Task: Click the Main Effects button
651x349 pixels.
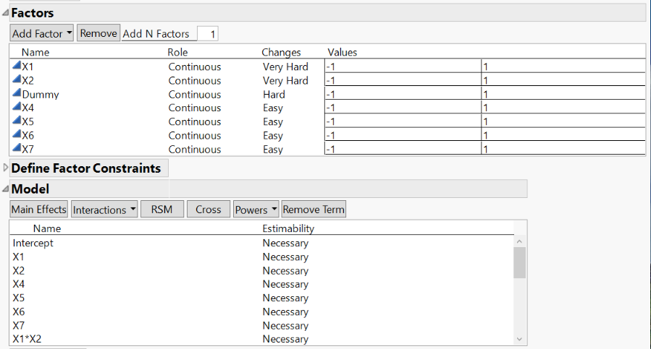Action: [39, 210]
